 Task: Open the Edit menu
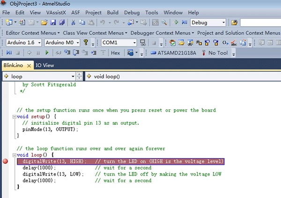click(x=20, y=13)
